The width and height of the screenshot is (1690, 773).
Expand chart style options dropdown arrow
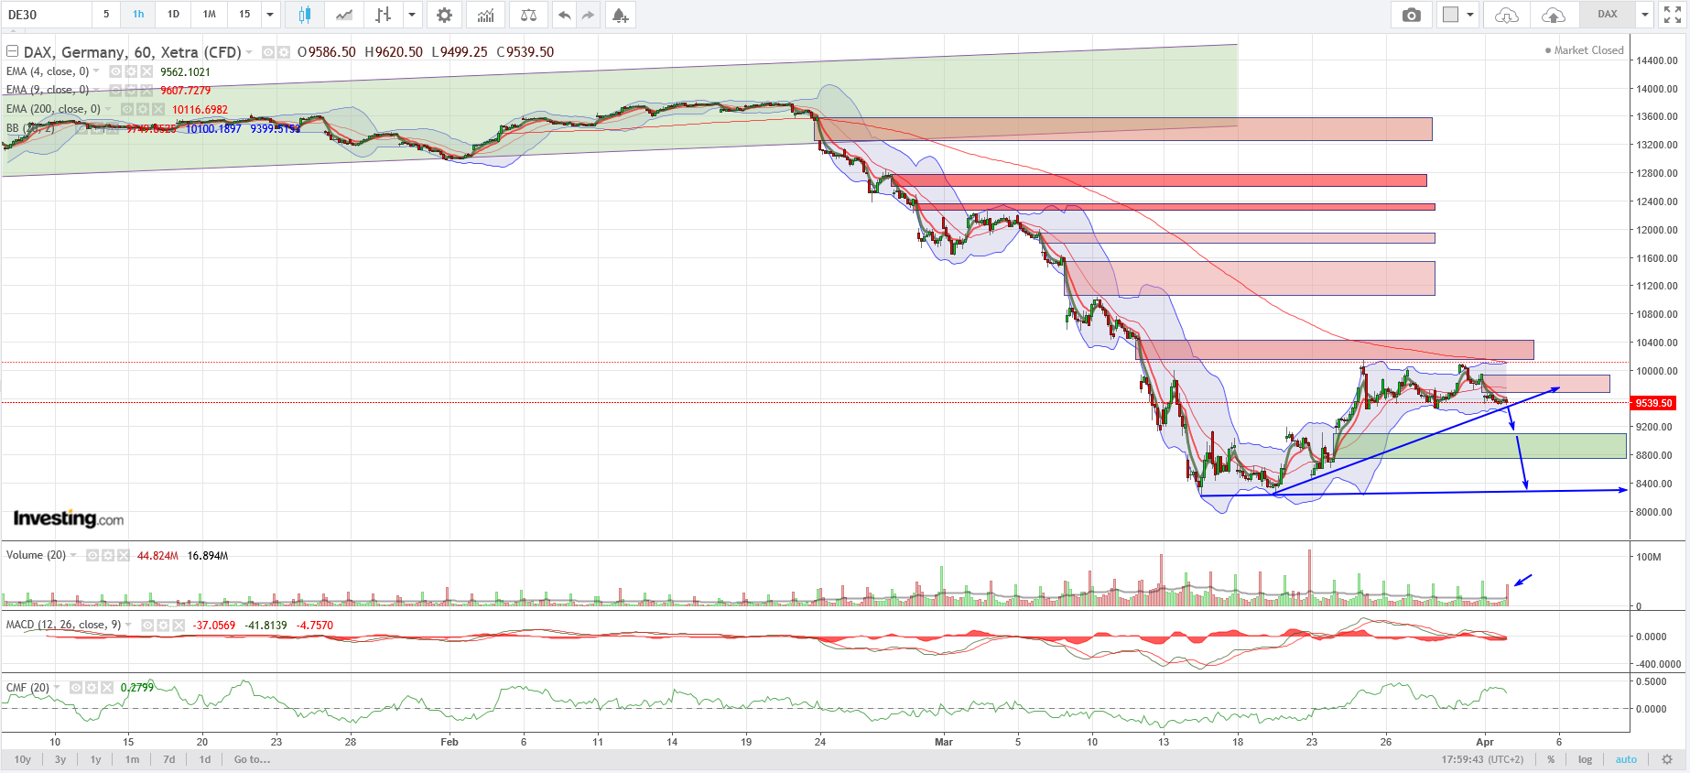[412, 15]
